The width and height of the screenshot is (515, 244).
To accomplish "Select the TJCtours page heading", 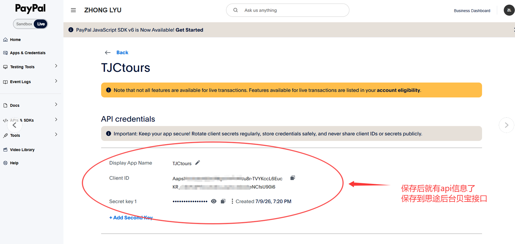I will click(x=126, y=68).
